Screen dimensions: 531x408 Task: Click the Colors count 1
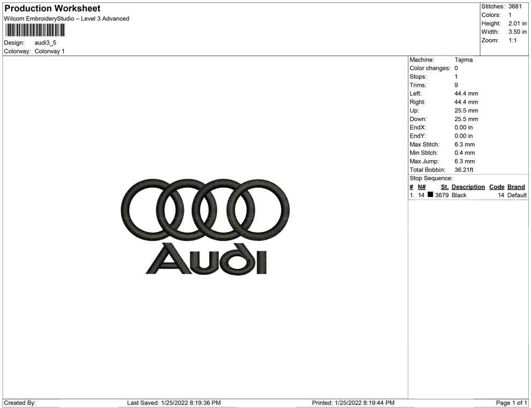tap(510, 15)
